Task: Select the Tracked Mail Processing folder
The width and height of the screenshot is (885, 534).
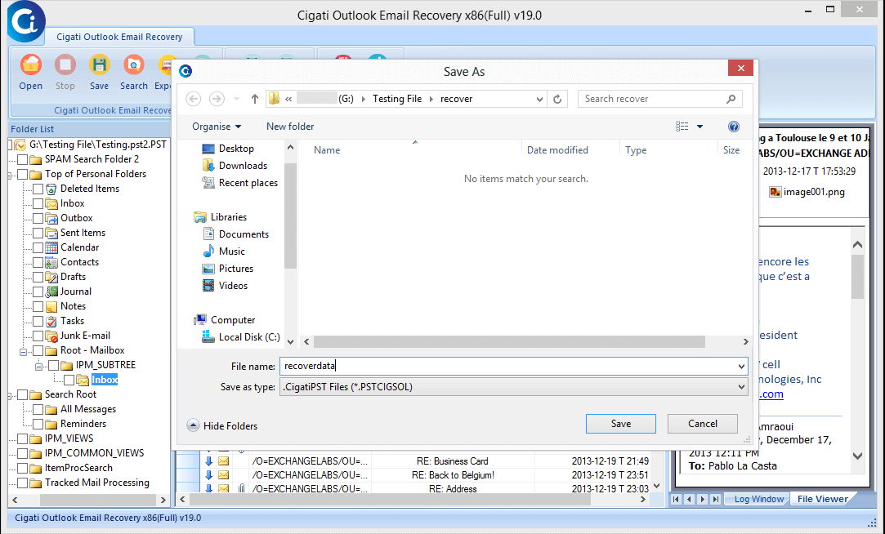Action: click(97, 482)
